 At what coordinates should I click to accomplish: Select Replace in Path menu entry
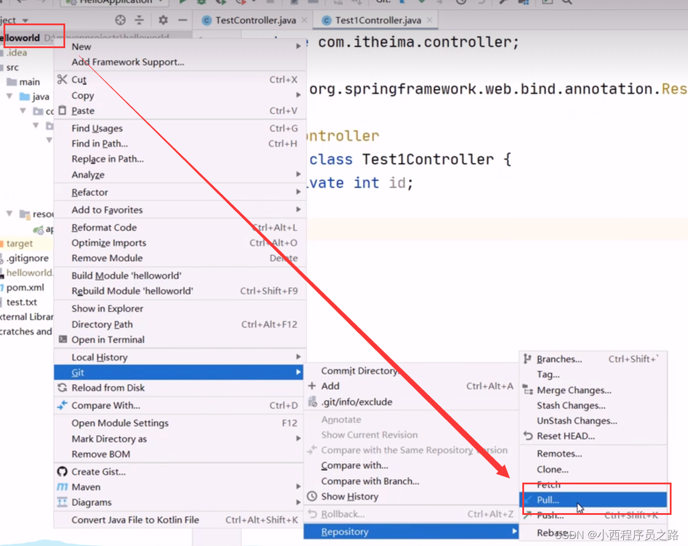179,159
